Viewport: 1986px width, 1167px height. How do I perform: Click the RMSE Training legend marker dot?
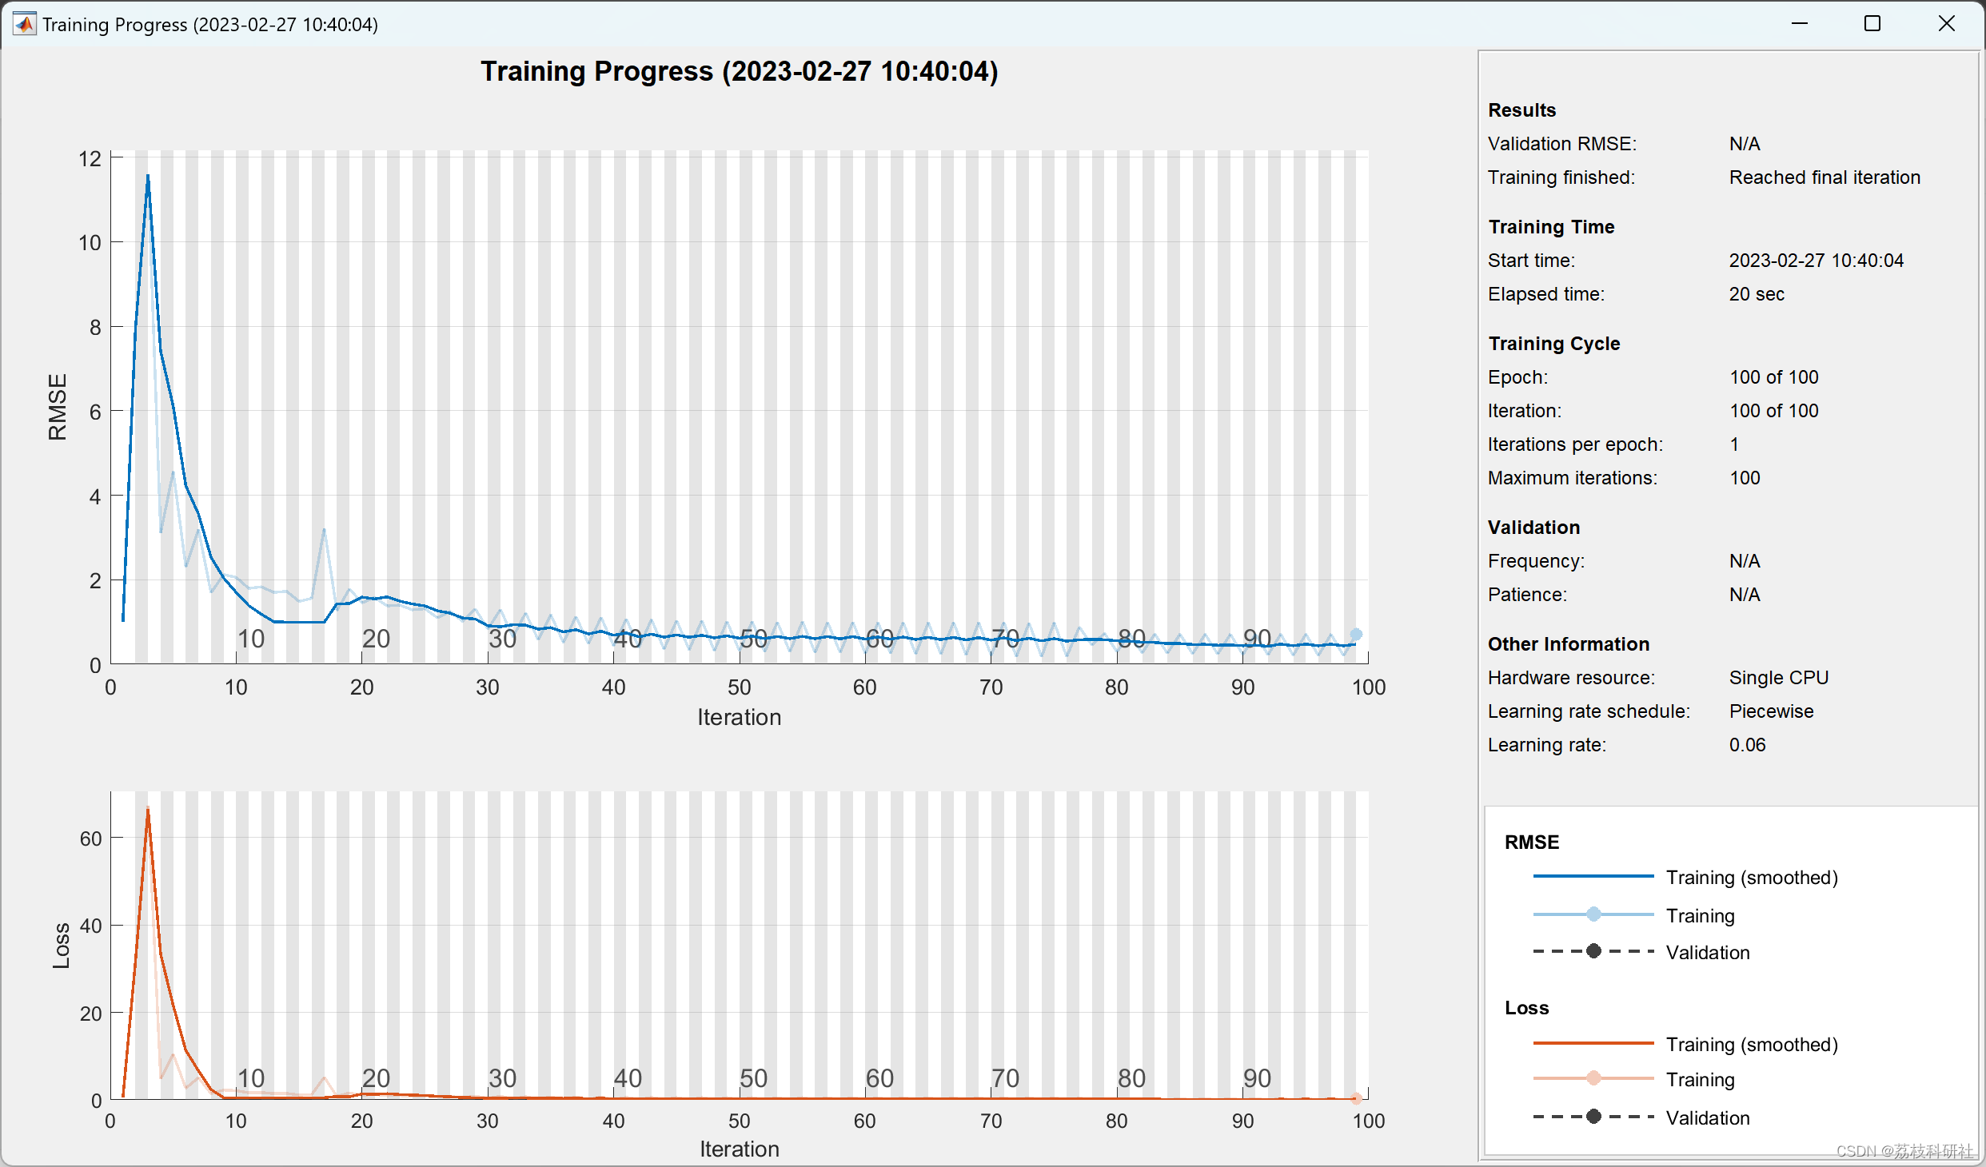tap(1593, 914)
